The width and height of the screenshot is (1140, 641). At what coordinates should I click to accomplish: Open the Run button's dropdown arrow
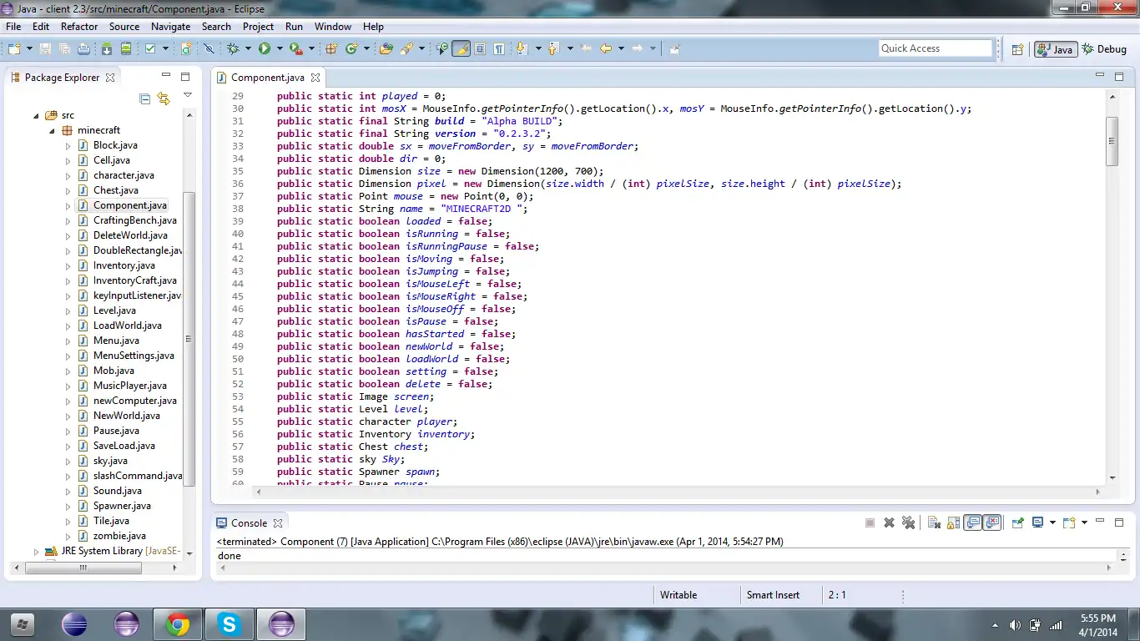pyautogui.click(x=280, y=49)
